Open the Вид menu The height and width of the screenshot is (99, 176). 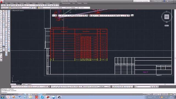16,3
